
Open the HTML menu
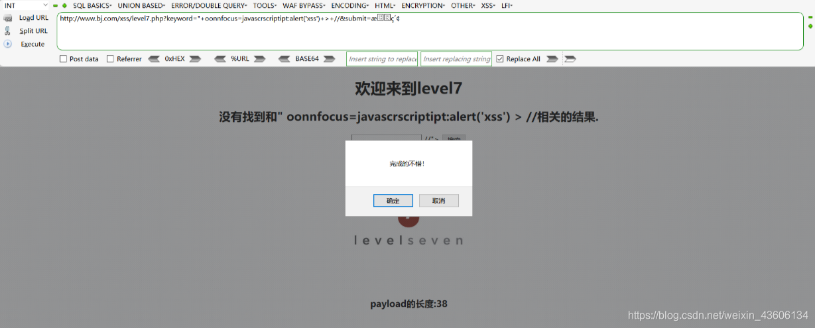386,5
